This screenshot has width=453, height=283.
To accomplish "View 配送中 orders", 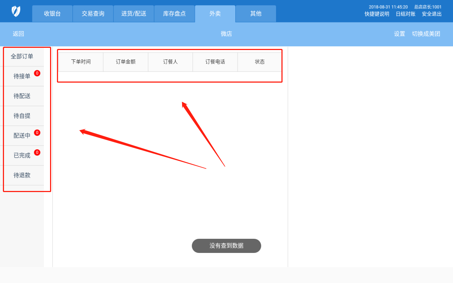I will click(x=22, y=136).
